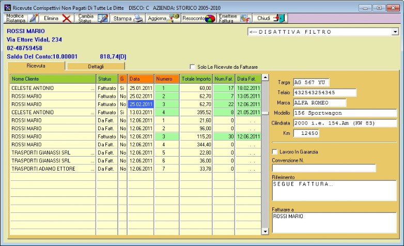Expand CELESTE ANTONIO 13.03.2011 row ellipsis button

point(92,113)
